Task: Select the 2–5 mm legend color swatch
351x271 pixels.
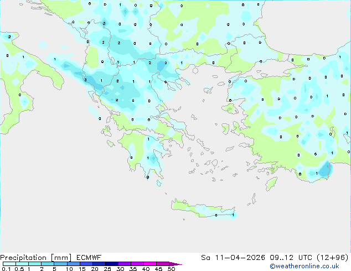Action: click(48, 264)
